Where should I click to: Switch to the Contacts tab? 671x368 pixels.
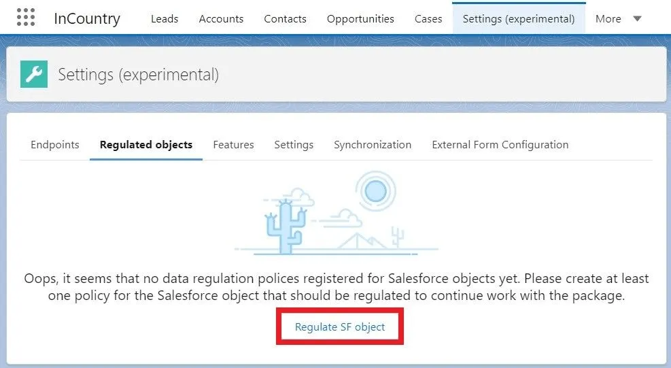click(285, 19)
